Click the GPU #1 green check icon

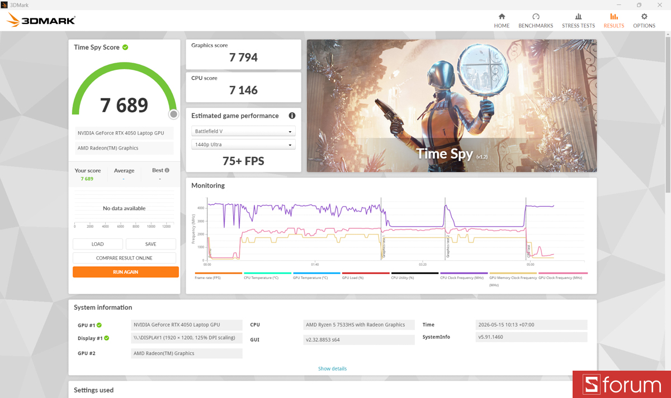(x=99, y=325)
